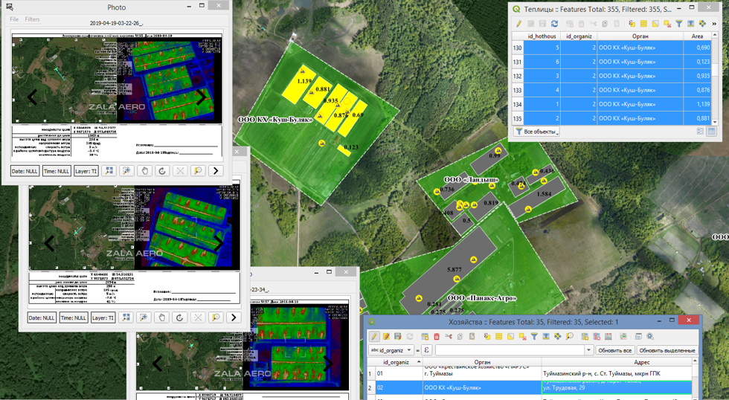729x400 pixels.
Task: Delete field in Хозяйства table toolbar
Action: (x=597, y=336)
